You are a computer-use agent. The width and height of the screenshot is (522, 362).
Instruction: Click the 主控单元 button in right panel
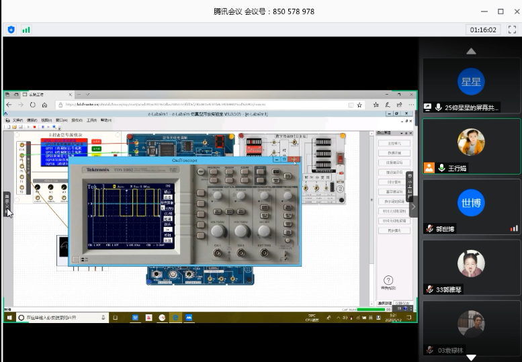[x=393, y=143]
